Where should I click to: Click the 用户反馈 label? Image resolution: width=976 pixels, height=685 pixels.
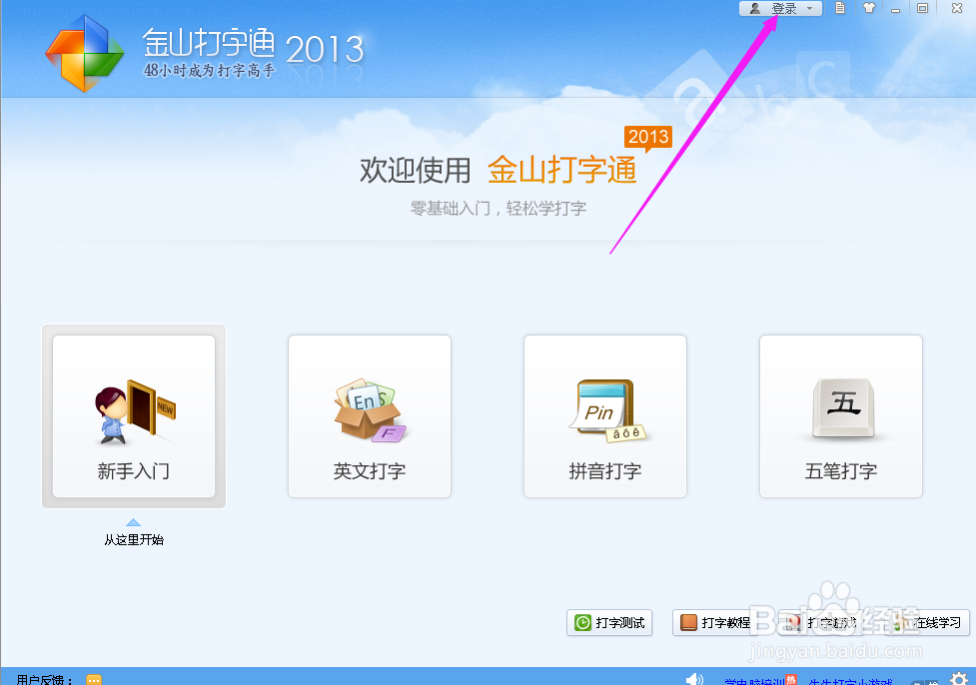pos(45,680)
